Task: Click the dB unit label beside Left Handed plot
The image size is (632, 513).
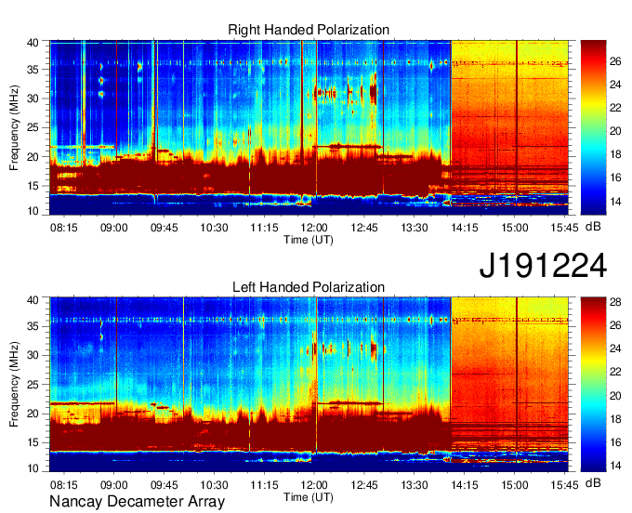Action: pyautogui.click(x=593, y=483)
